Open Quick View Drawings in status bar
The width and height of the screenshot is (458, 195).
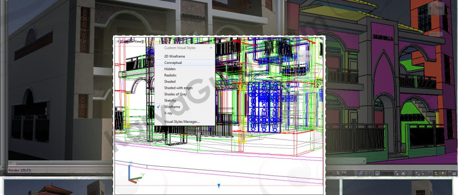click(344, 174)
